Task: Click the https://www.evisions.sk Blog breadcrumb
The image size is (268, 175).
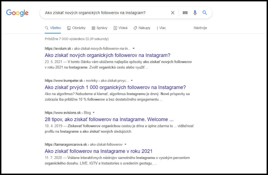Action: pyautogui.click(x=68, y=113)
